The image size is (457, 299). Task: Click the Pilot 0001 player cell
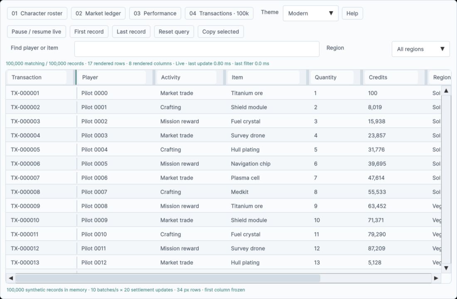click(116, 107)
